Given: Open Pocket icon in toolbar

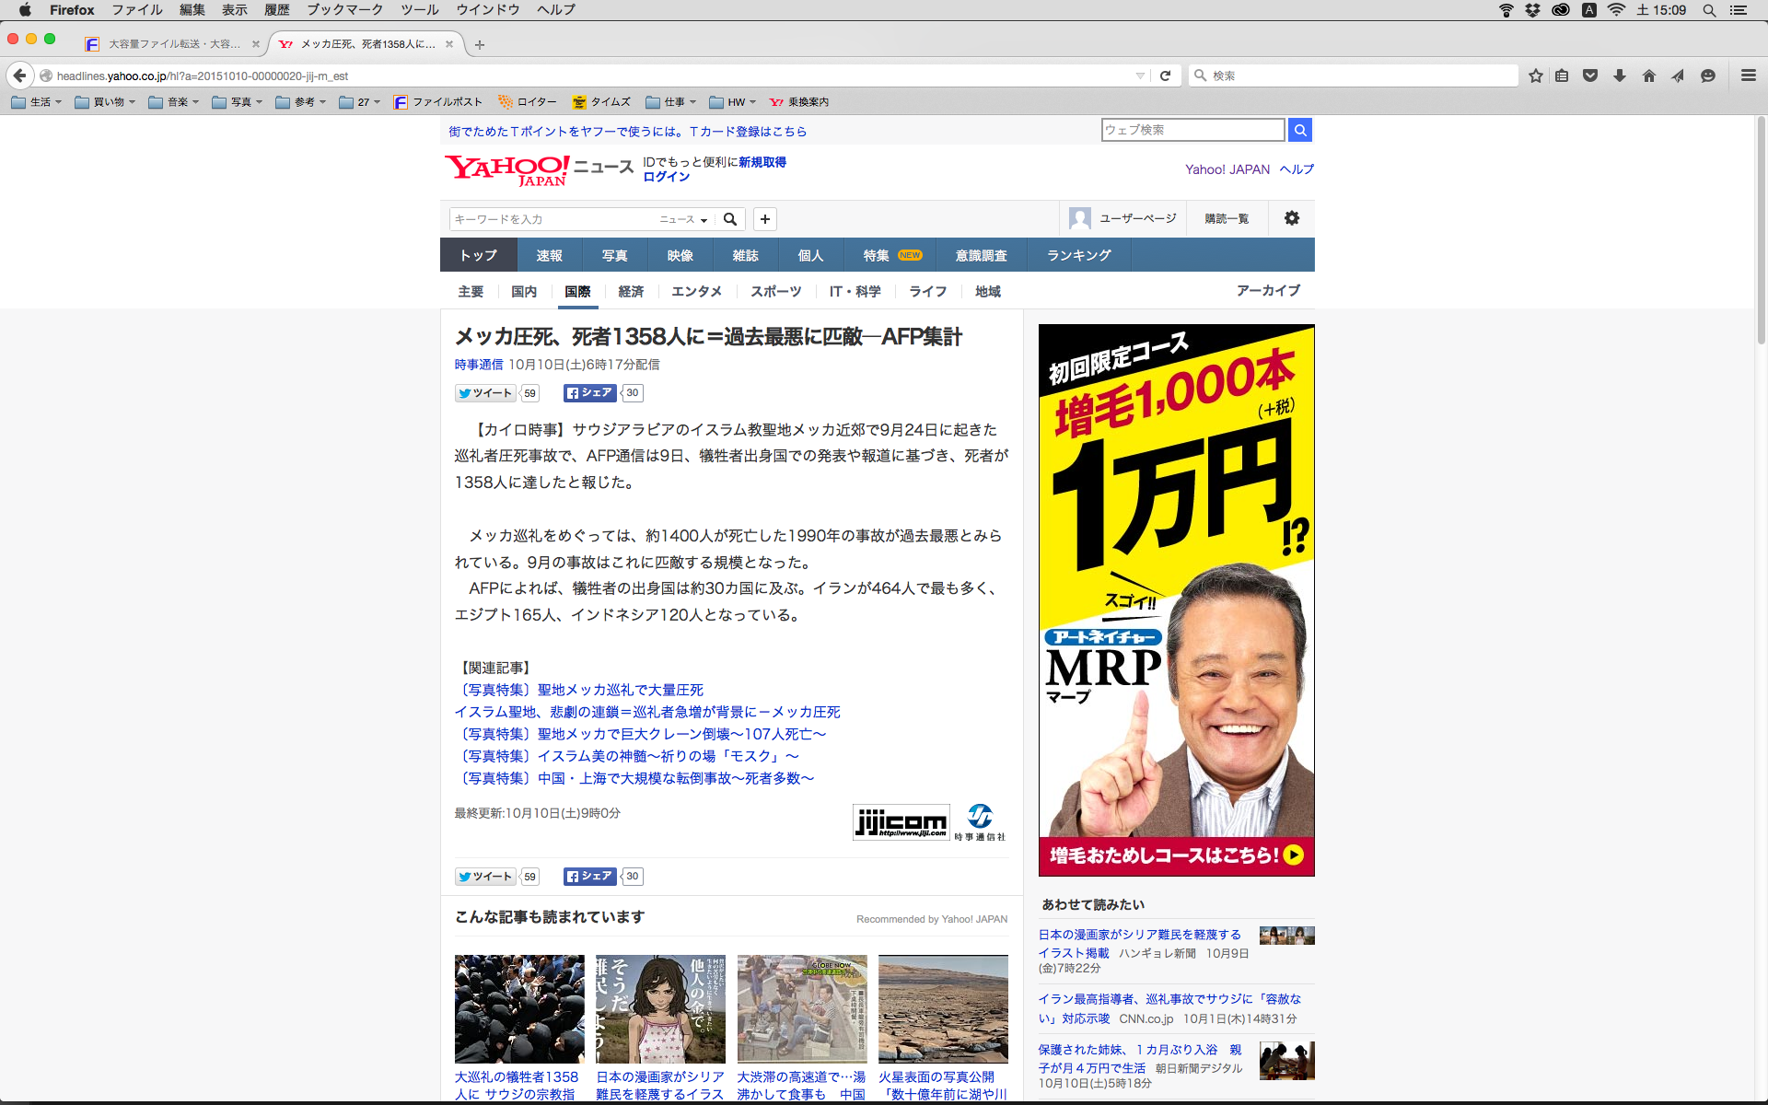Looking at the screenshot, I should (1590, 76).
